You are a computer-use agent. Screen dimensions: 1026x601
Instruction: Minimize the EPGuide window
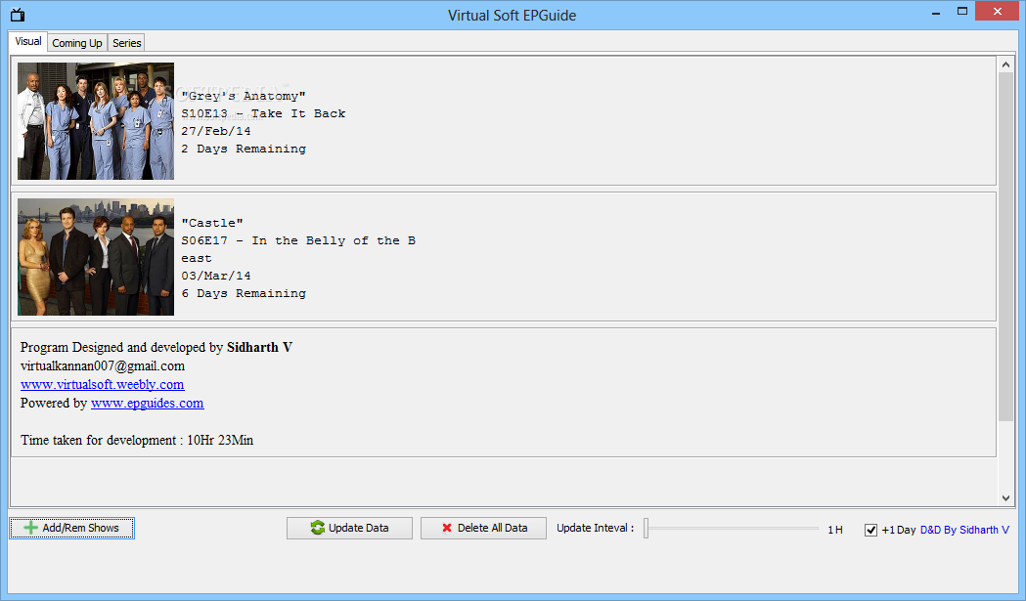click(x=936, y=12)
